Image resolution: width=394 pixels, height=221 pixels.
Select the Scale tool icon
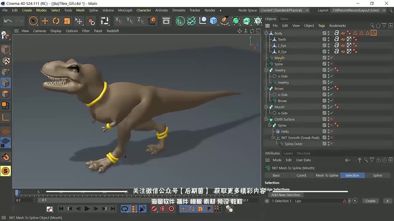point(67,21)
